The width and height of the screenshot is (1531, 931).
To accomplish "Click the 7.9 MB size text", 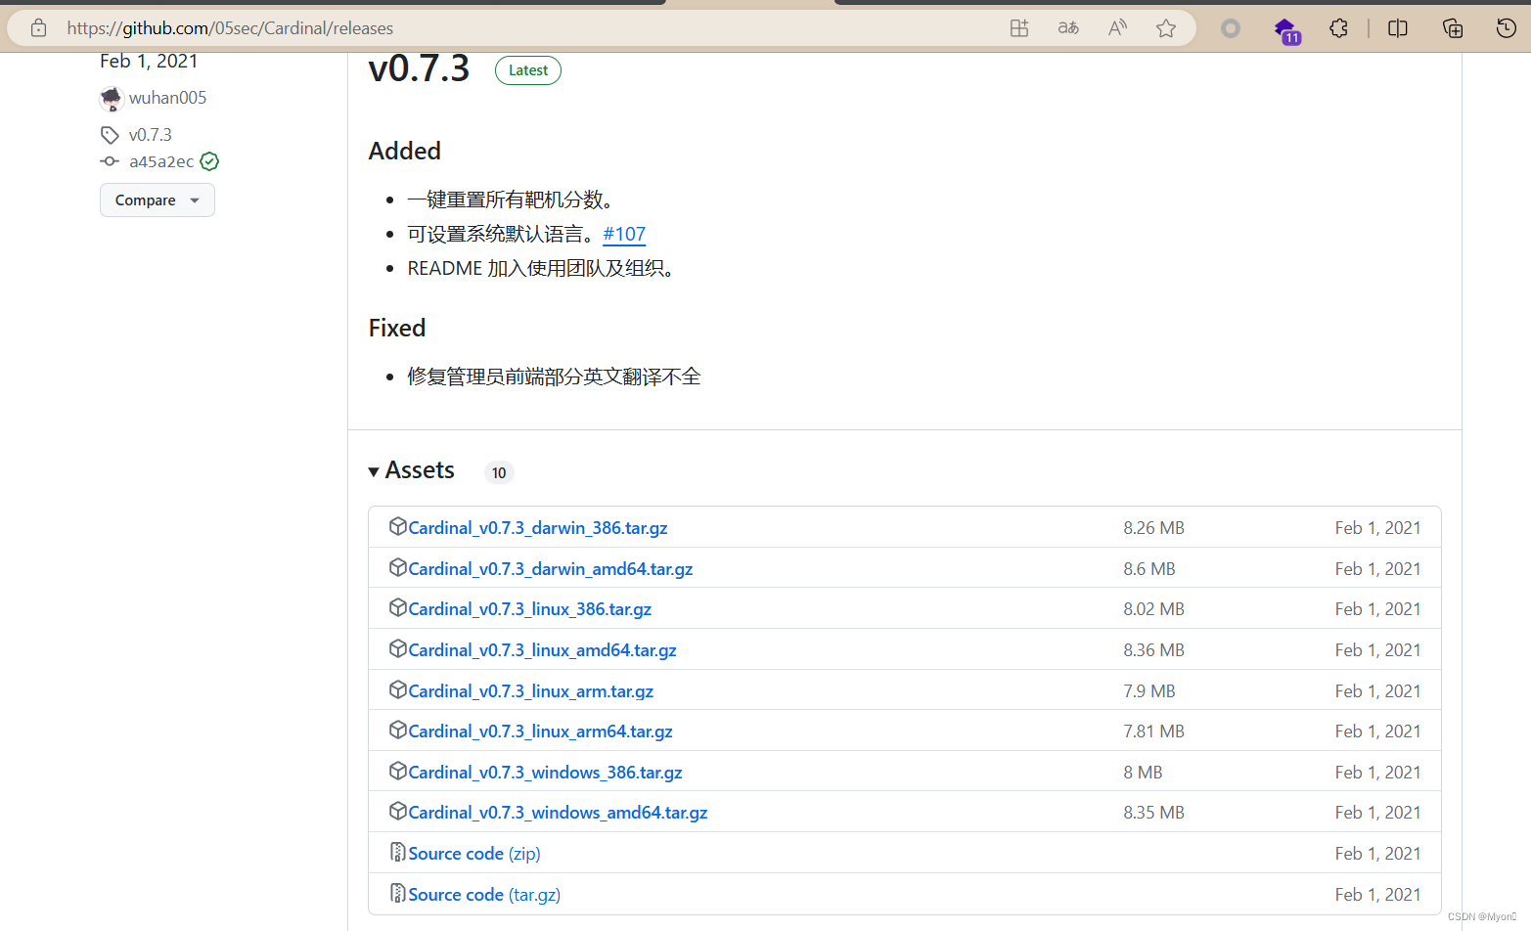I will click(x=1149, y=691).
